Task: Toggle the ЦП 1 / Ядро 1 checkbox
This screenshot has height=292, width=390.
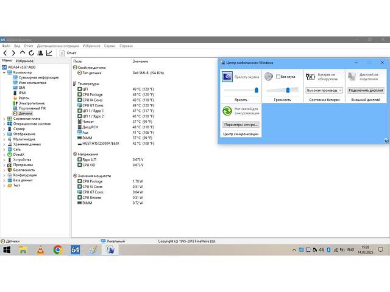Action: pyautogui.click(x=80, y=111)
